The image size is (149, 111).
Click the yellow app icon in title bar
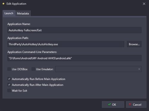[4, 4]
